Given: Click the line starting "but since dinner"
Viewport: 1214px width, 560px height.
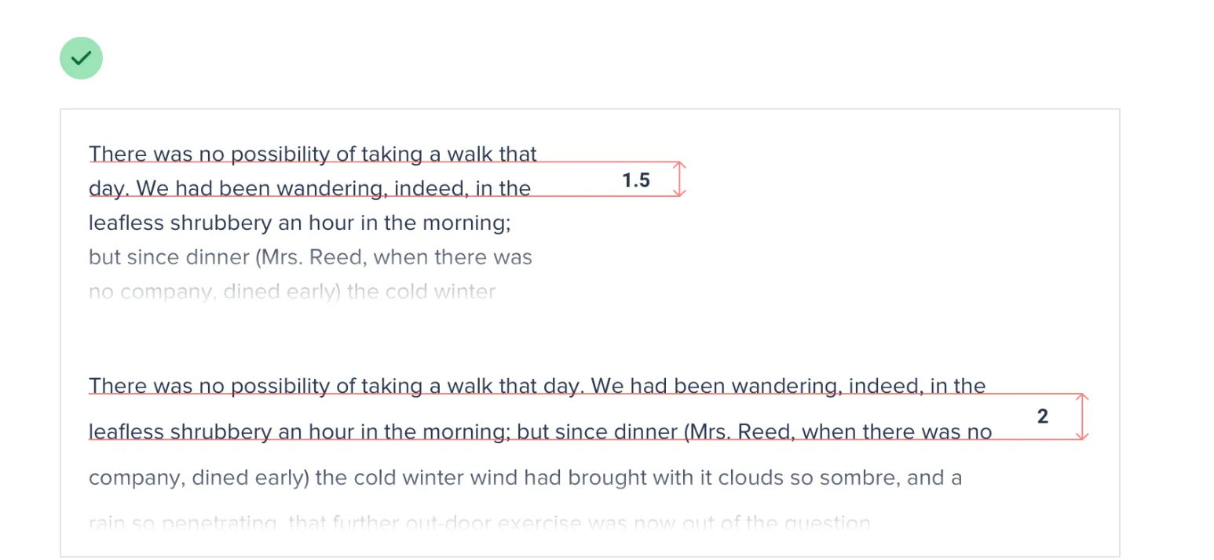Looking at the screenshot, I should pyautogui.click(x=310, y=257).
